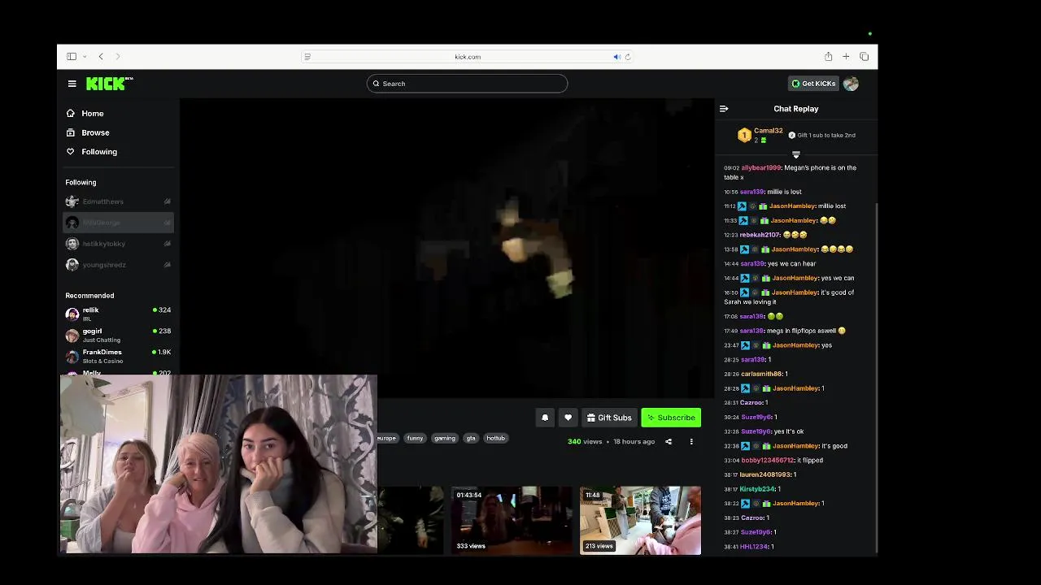Click the offline icon beside youngshredz
Screen dimensions: 1041x585
click(167, 265)
